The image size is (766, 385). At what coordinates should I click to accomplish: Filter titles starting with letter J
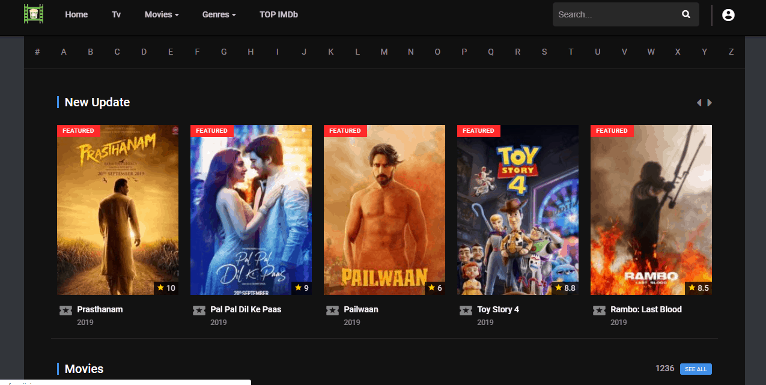click(304, 52)
